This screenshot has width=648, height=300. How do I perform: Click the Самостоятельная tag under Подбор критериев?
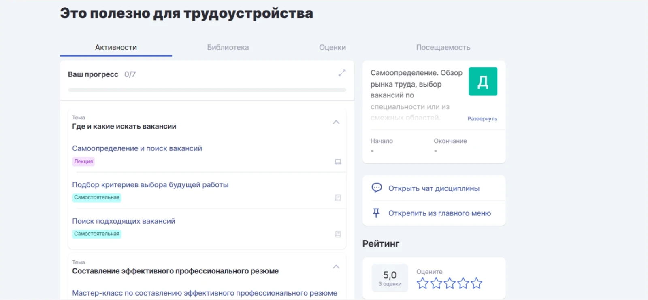[x=97, y=197]
